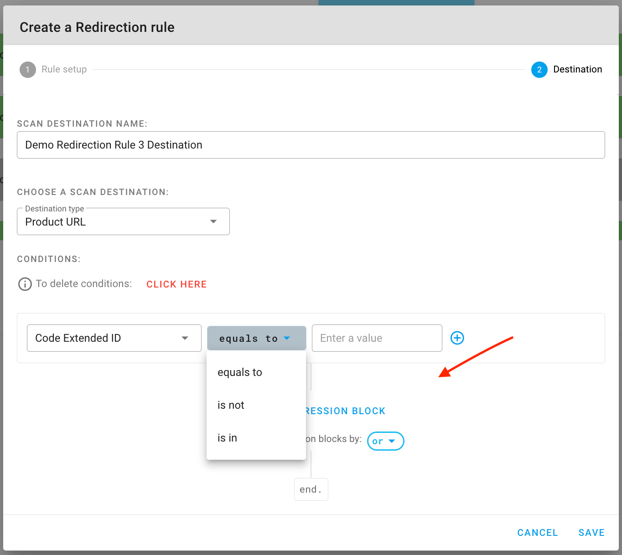Choose the 'is not' operator option

[x=231, y=405]
